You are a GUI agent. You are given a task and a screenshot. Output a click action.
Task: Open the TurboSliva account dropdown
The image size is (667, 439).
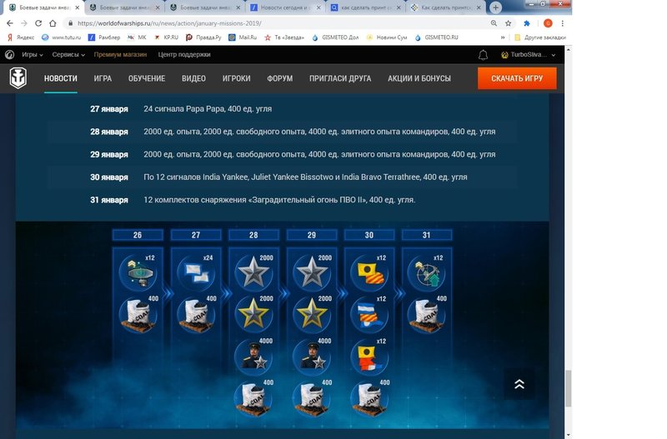(x=529, y=54)
